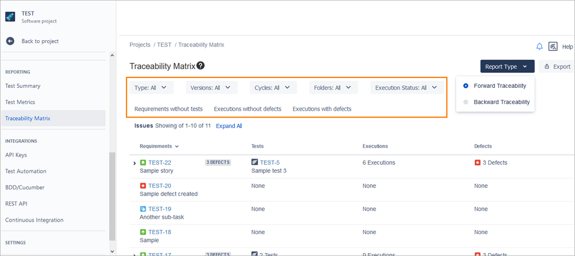Open the Cycles: All dropdown
This screenshot has height=256, width=575.
click(273, 88)
